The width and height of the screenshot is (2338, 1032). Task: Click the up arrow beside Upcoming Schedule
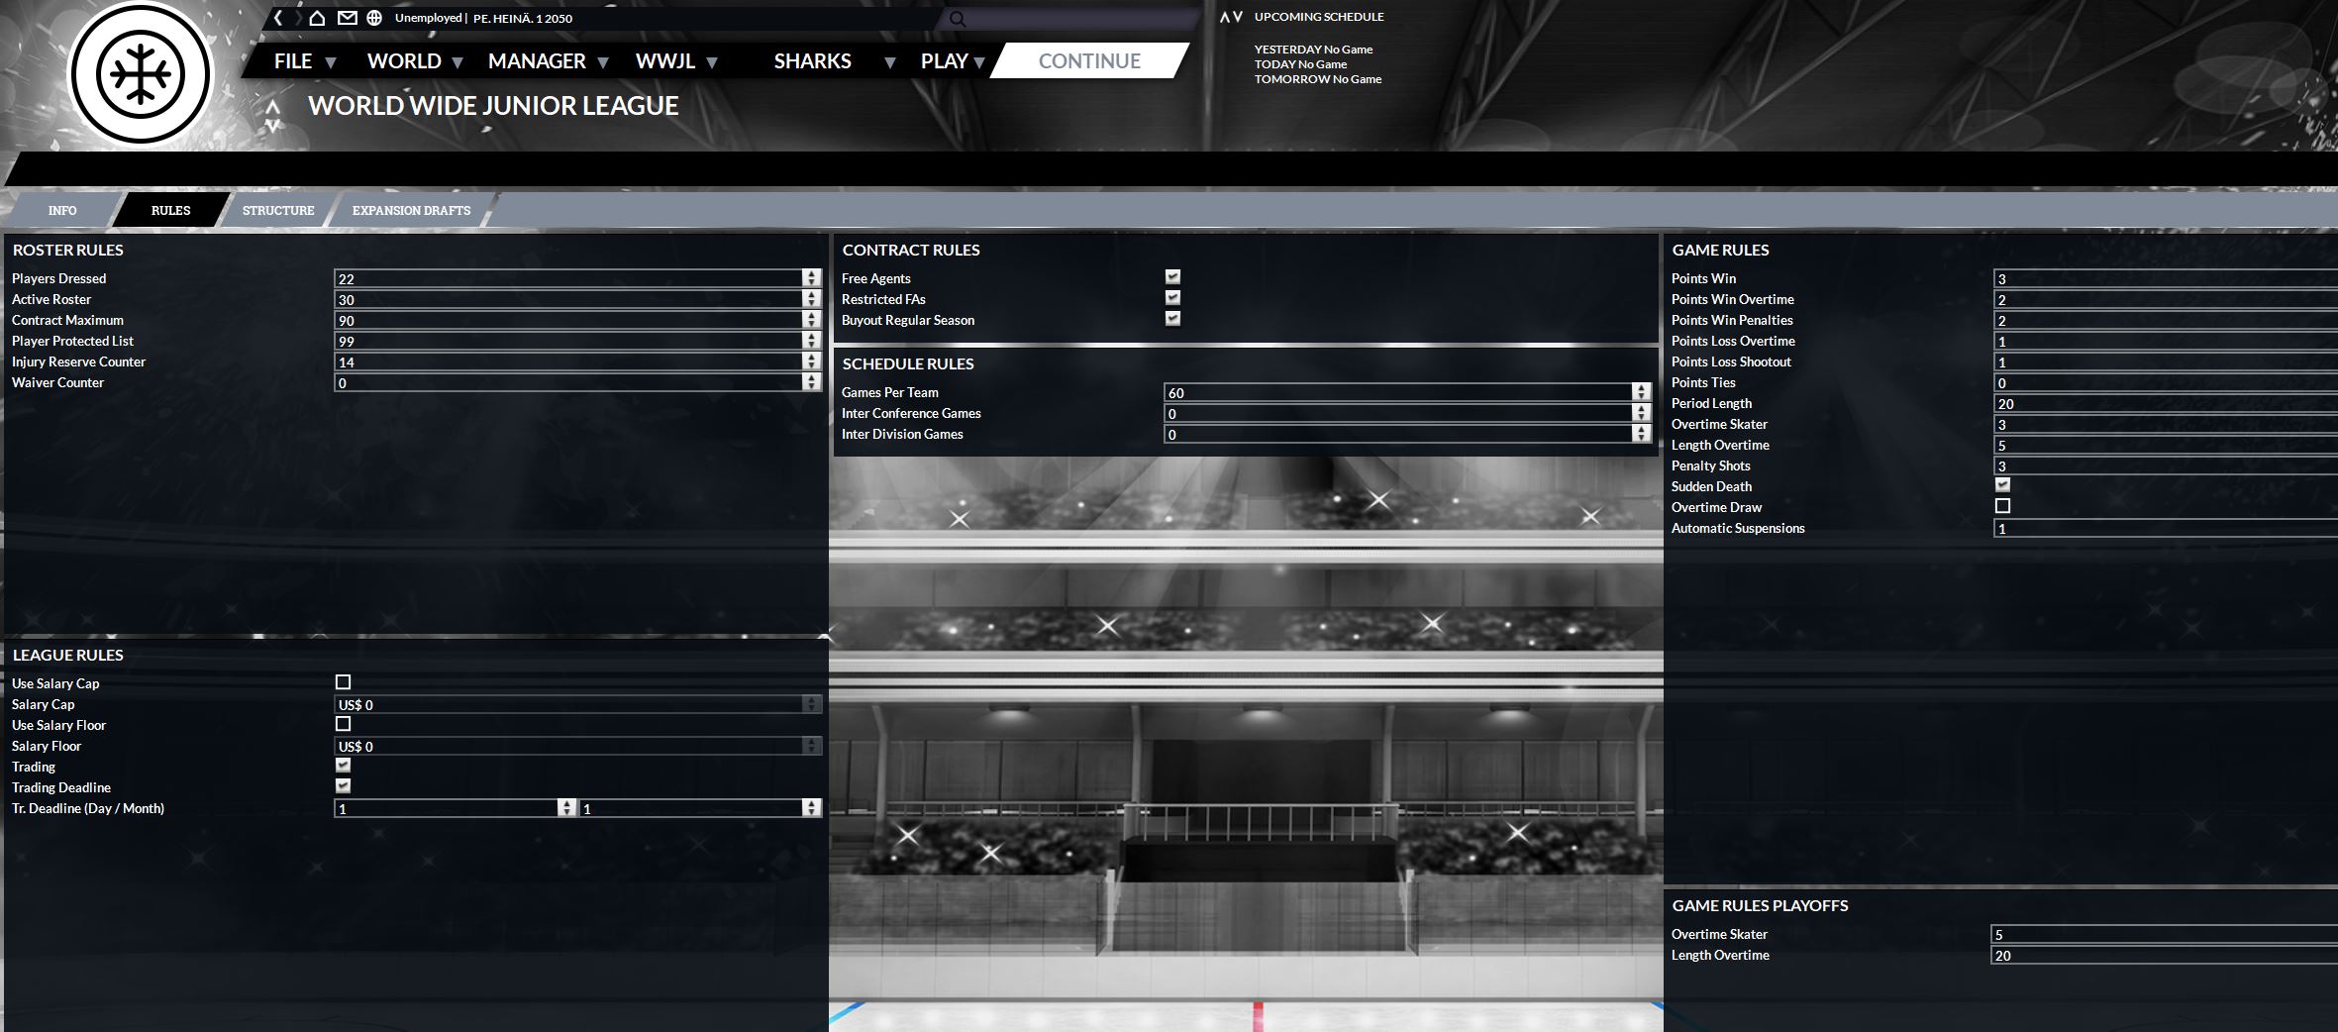[x=1225, y=17]
